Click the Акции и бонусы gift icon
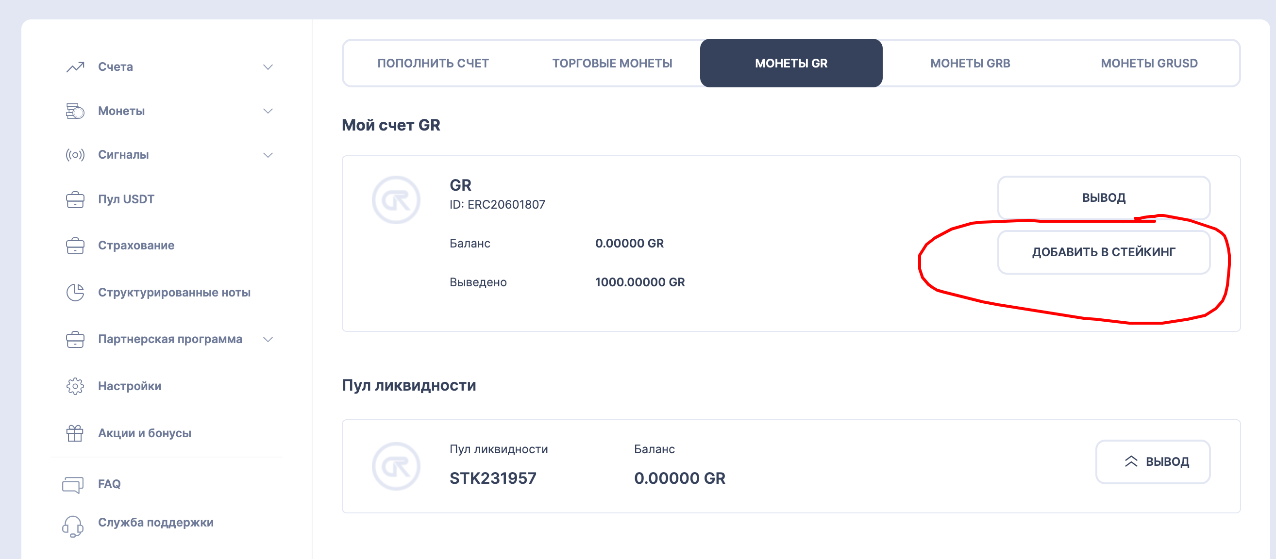The height and width of the screenshot is (559, 1276). [75, 433]
